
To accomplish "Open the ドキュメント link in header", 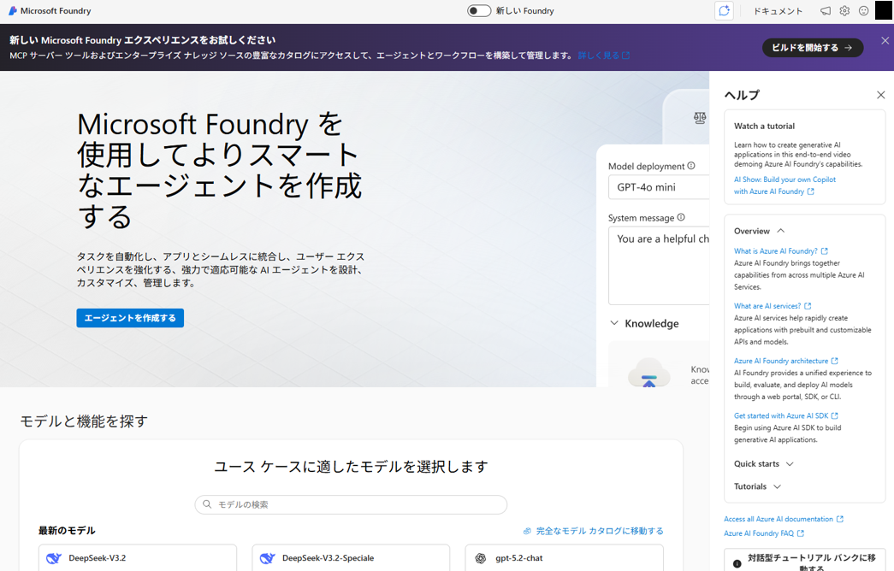I will point(778,11).
